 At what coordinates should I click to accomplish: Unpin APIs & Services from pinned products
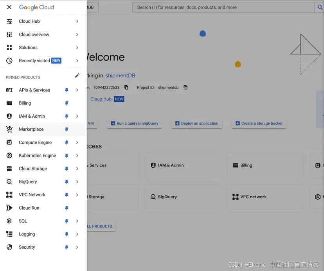(67, 90)
